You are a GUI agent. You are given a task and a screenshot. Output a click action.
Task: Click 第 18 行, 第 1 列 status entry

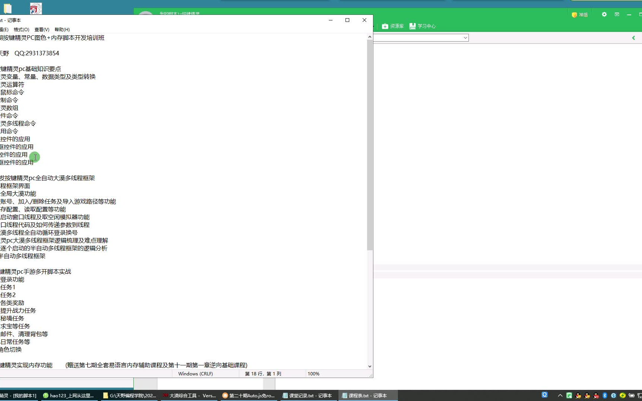pyautogui.click(x=263, y=374)
